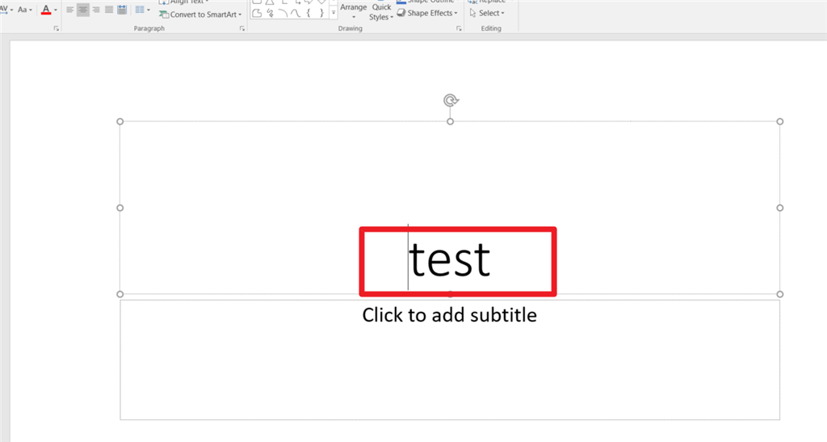Viewport: 827px width, 442px height.
Task: Apply the red font color button
Action: (46, 10)
